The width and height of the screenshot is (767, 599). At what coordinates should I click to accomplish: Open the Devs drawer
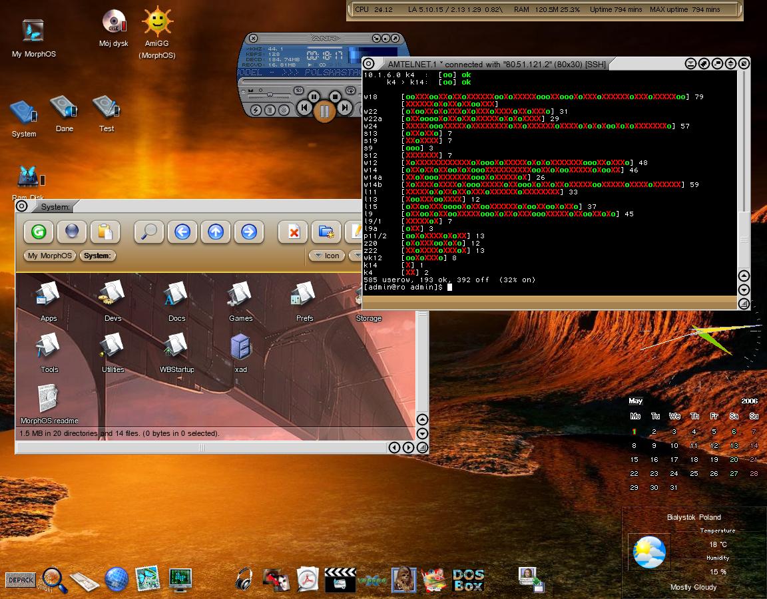point(113,294)
